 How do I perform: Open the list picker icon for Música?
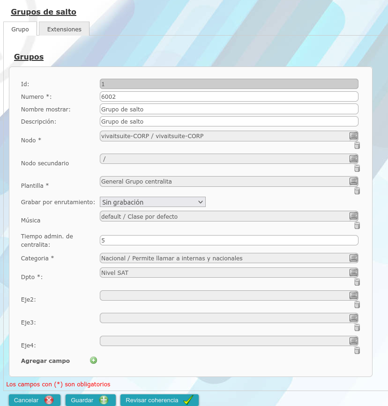point(353,216)
